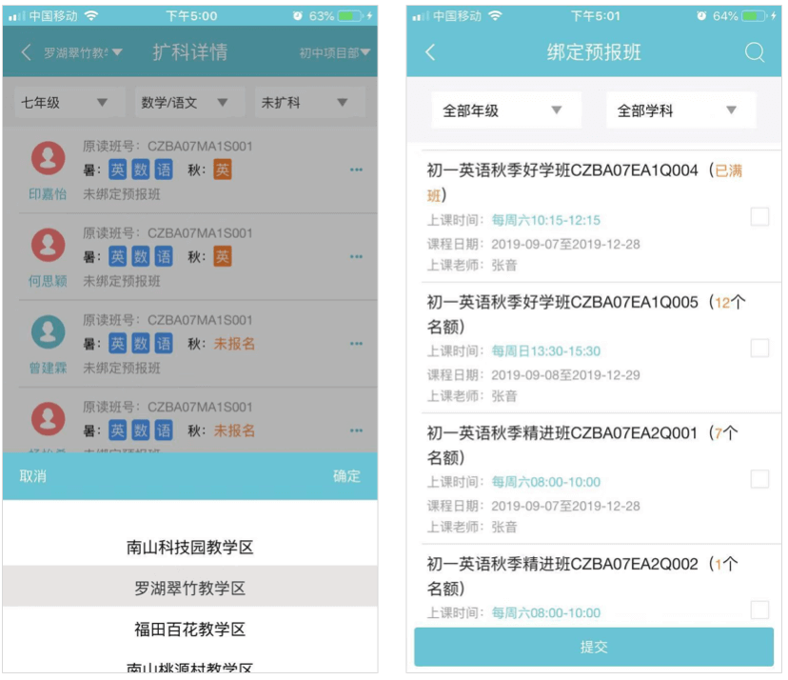Select 南山科技园教学区 in the picker
This screenshot has width=788, height=680.
pos(190,548)
